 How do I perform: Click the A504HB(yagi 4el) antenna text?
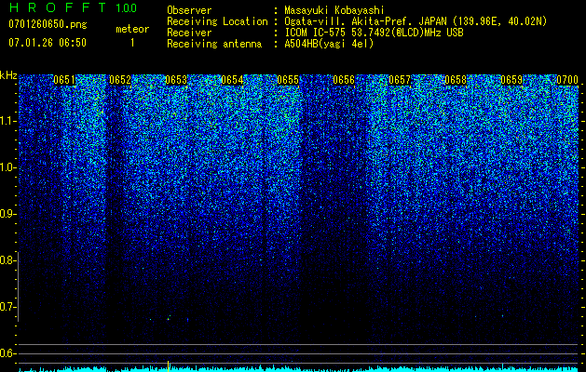coord(329,44)
